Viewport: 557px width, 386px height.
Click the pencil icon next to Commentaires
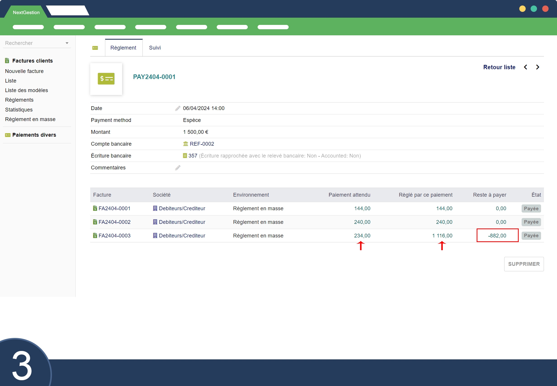178,168
